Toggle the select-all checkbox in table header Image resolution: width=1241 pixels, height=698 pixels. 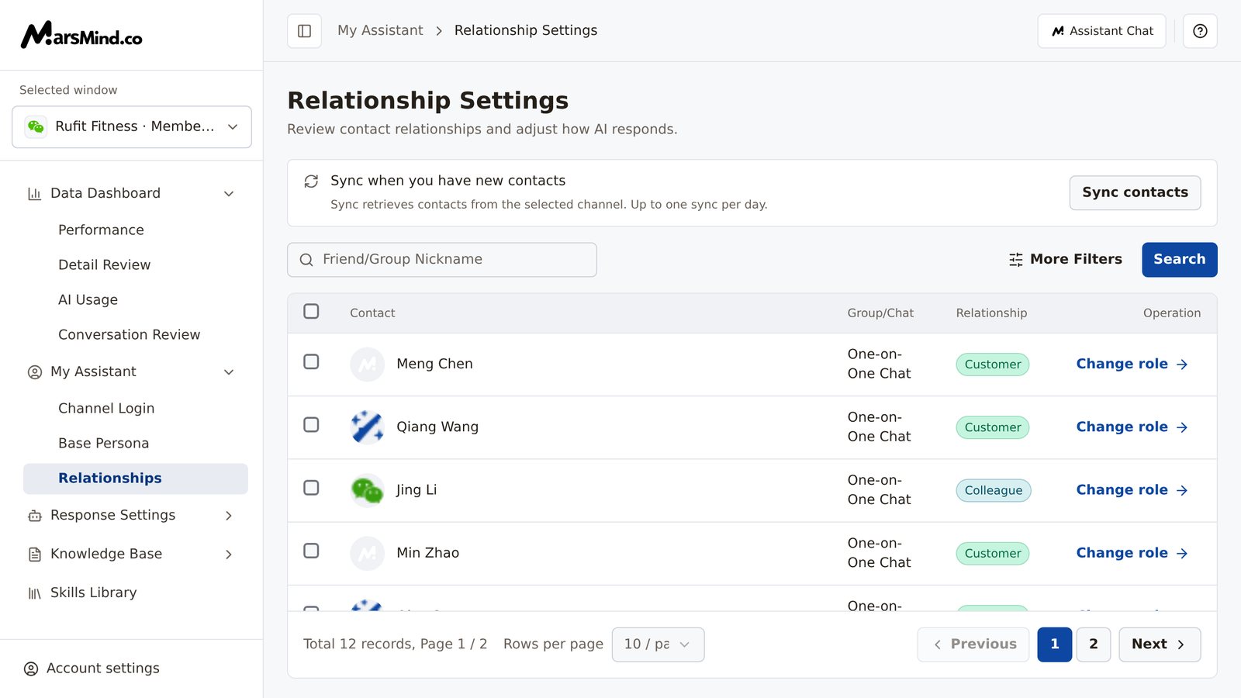point(311,311)
